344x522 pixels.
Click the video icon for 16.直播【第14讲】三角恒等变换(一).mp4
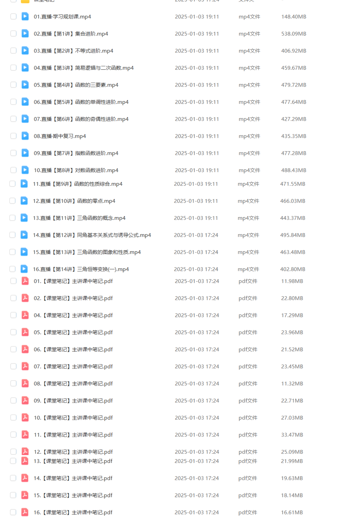[24, 269]
